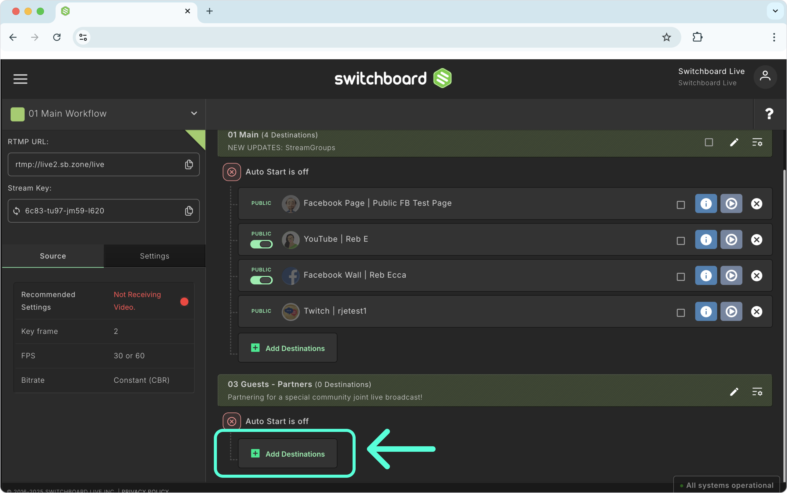
Task: Regenerate the stream key with refresh icon
Action: click(x=16, y=211)
